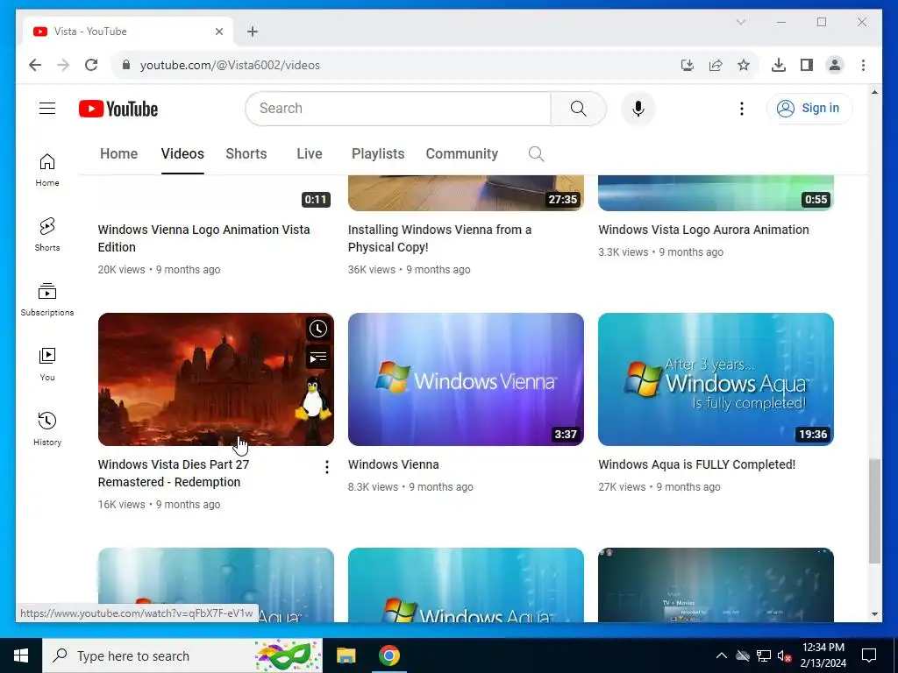Open Chrome downloads icon
This screenshot has width=898, height=673.
pyautogui.click(x=779, y=65)
